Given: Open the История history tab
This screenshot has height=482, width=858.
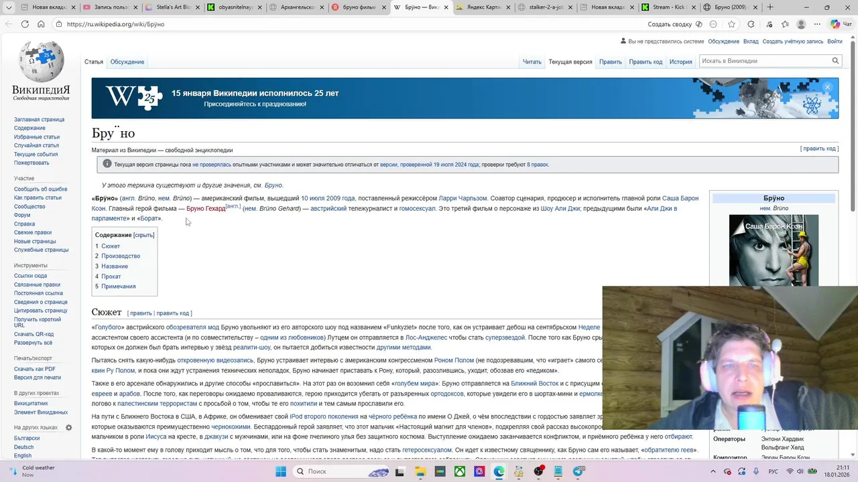Looking at the screenshot, I should click(x=680, y=62).
